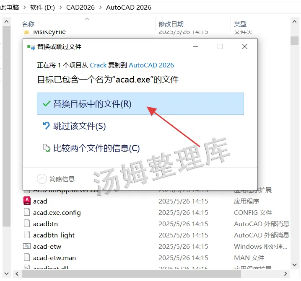The image size is (301, 281).
Task: Click the navigation pane vertical scrollbar thumb
Action: click(7, 126)
